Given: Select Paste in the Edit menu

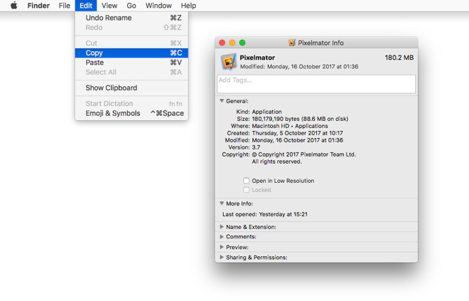Looking at the screenshot, I should point(131,63).
